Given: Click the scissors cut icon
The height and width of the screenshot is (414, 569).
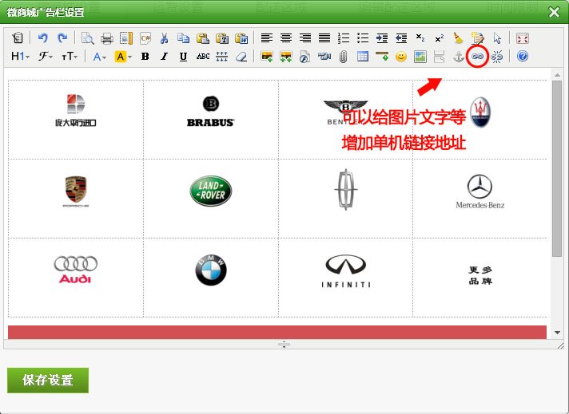Looking at the screenshot, I should tap(165, 38).
